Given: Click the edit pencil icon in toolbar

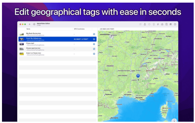Looking at the screenshot, I should [x=140, y=24].
